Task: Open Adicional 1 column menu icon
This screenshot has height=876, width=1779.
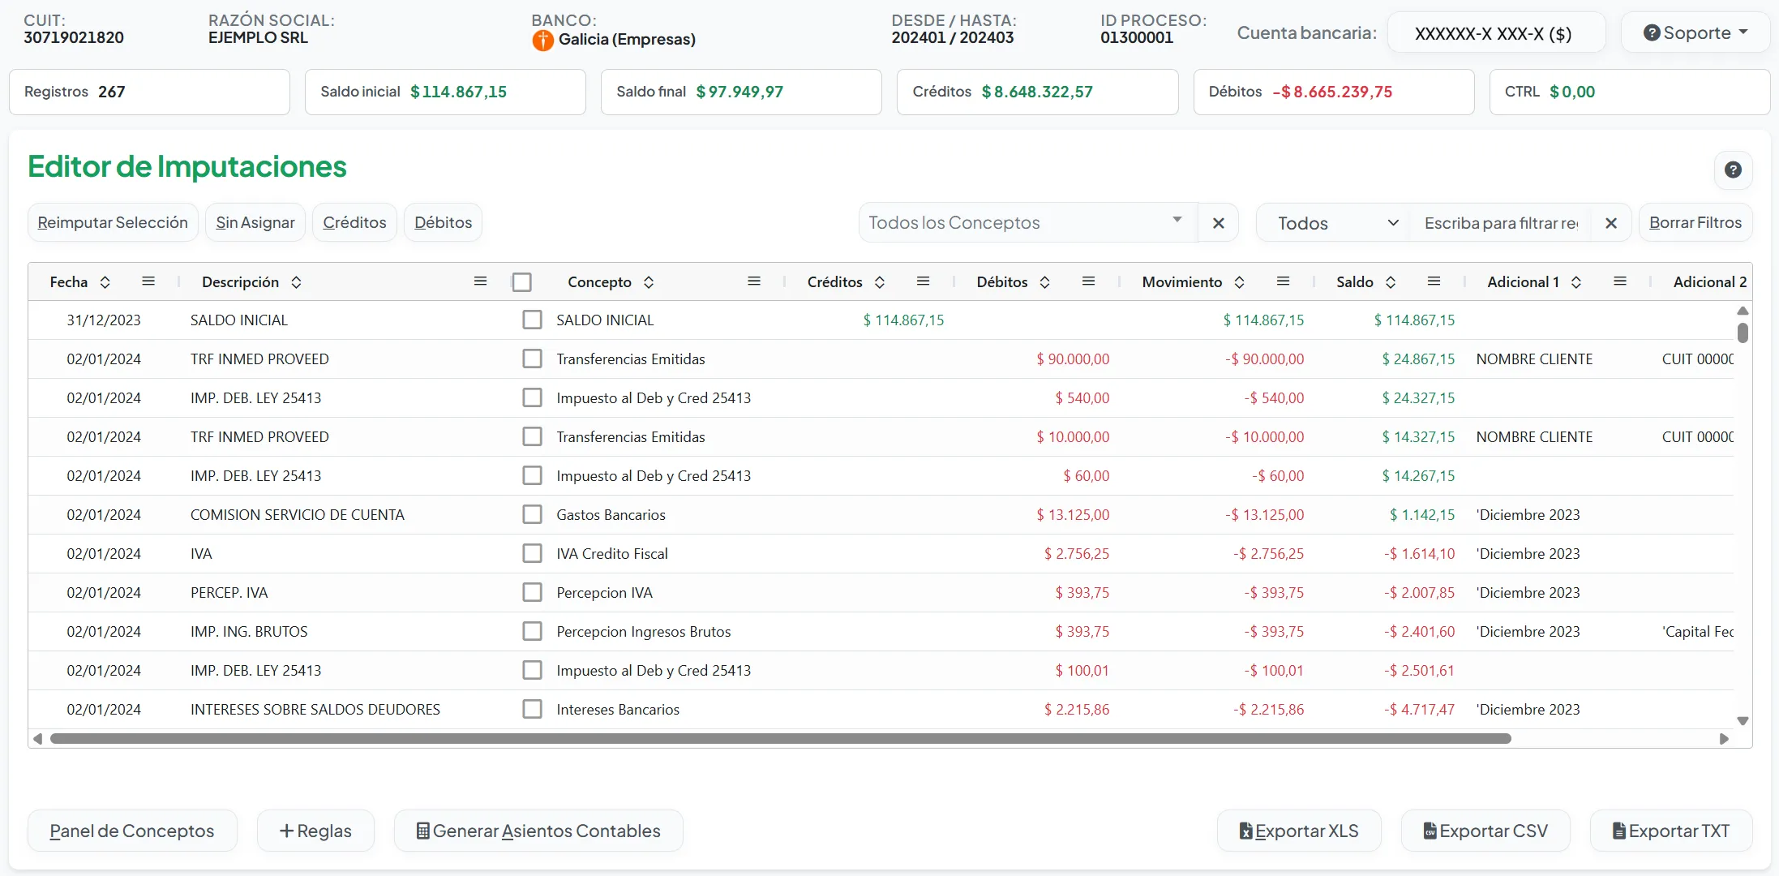Action: pyautogui.click(x=1620, y=281)
